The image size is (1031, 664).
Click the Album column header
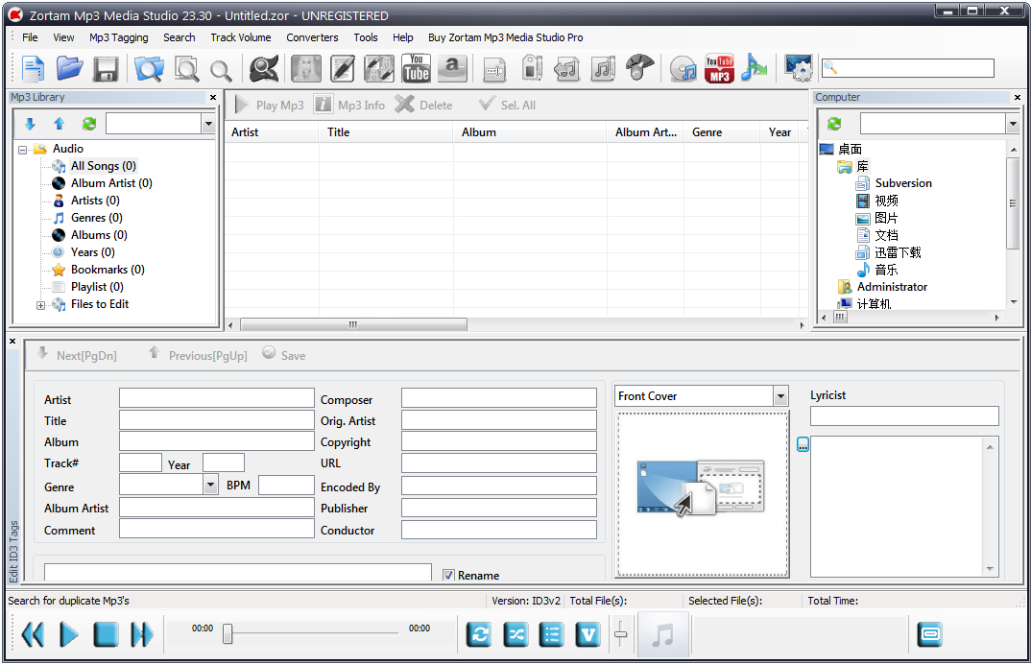tap(529, 132)
